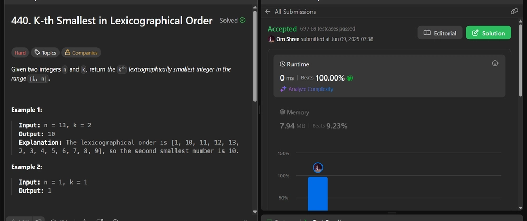Click Om Shree profile avatar

[271, 39]
